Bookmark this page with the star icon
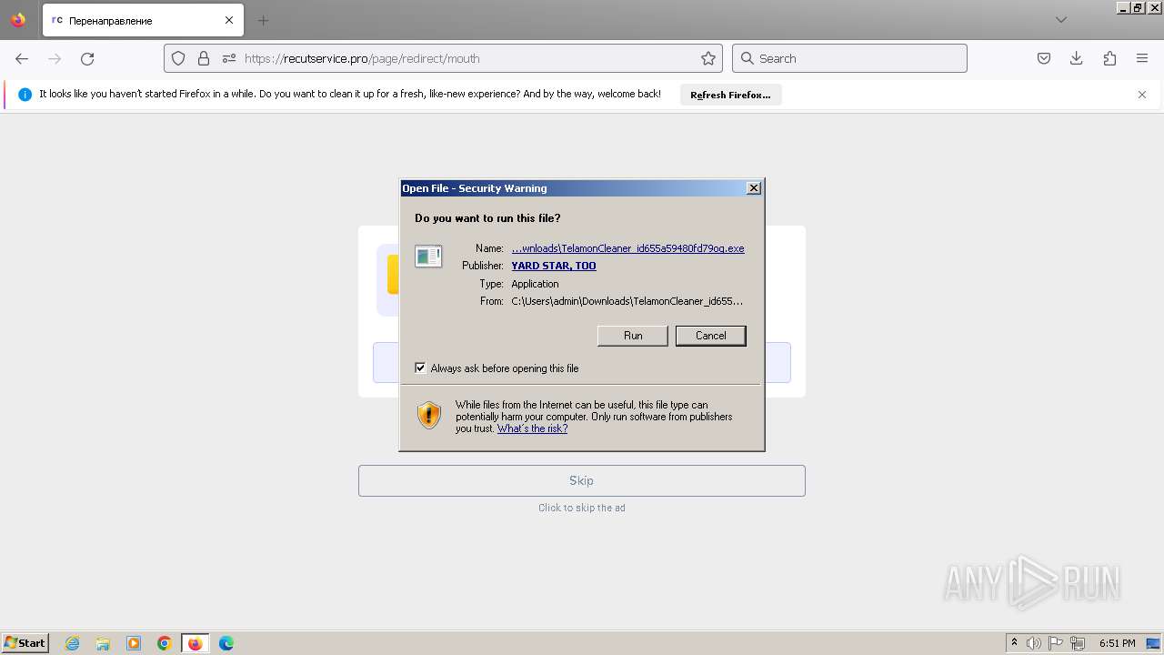This screenshot has width=1164, height=655. 708,58
